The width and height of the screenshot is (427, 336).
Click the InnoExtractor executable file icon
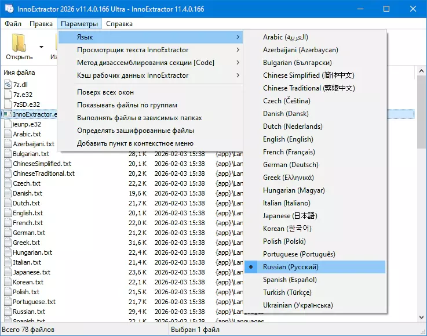(8, 114)
